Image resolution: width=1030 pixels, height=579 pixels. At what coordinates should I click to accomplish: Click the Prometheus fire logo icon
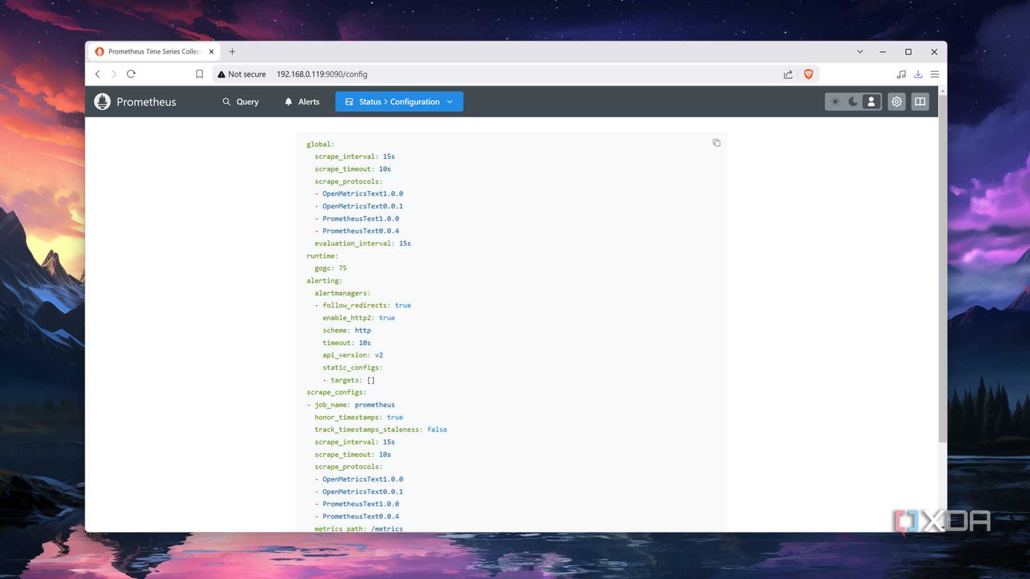(x=102, y=101)
